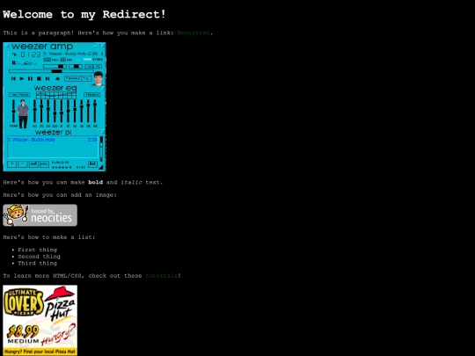The image size is (475, 356).
Task: Click the song seek bar in weezer amp
Action: (51, 71)
